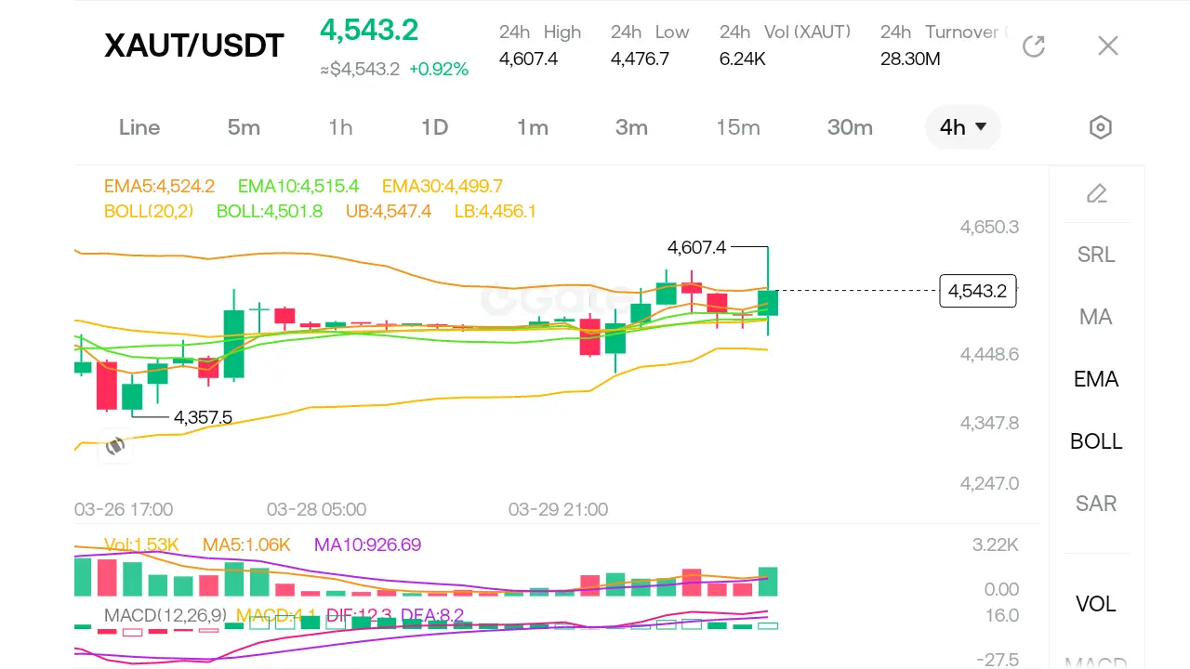Click the EMA30:4,499.7 legend label

click(x=443, y=186)
